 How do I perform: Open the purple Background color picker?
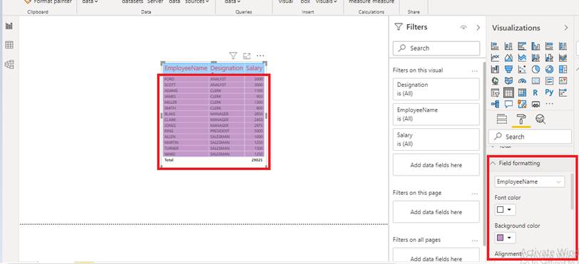[505, 238]
